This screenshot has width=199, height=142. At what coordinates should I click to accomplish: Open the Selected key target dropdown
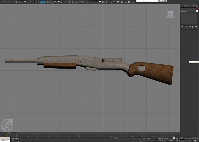(x=169, y=138)
